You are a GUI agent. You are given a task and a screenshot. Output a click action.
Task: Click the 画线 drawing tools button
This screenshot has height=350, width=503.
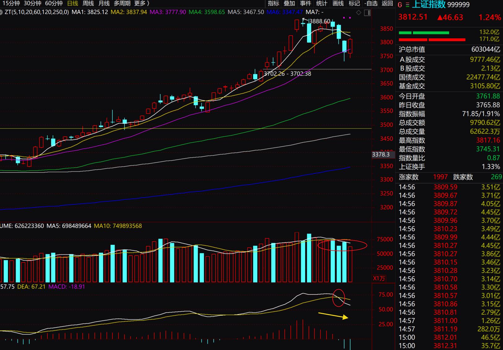[x=338, y=3]
